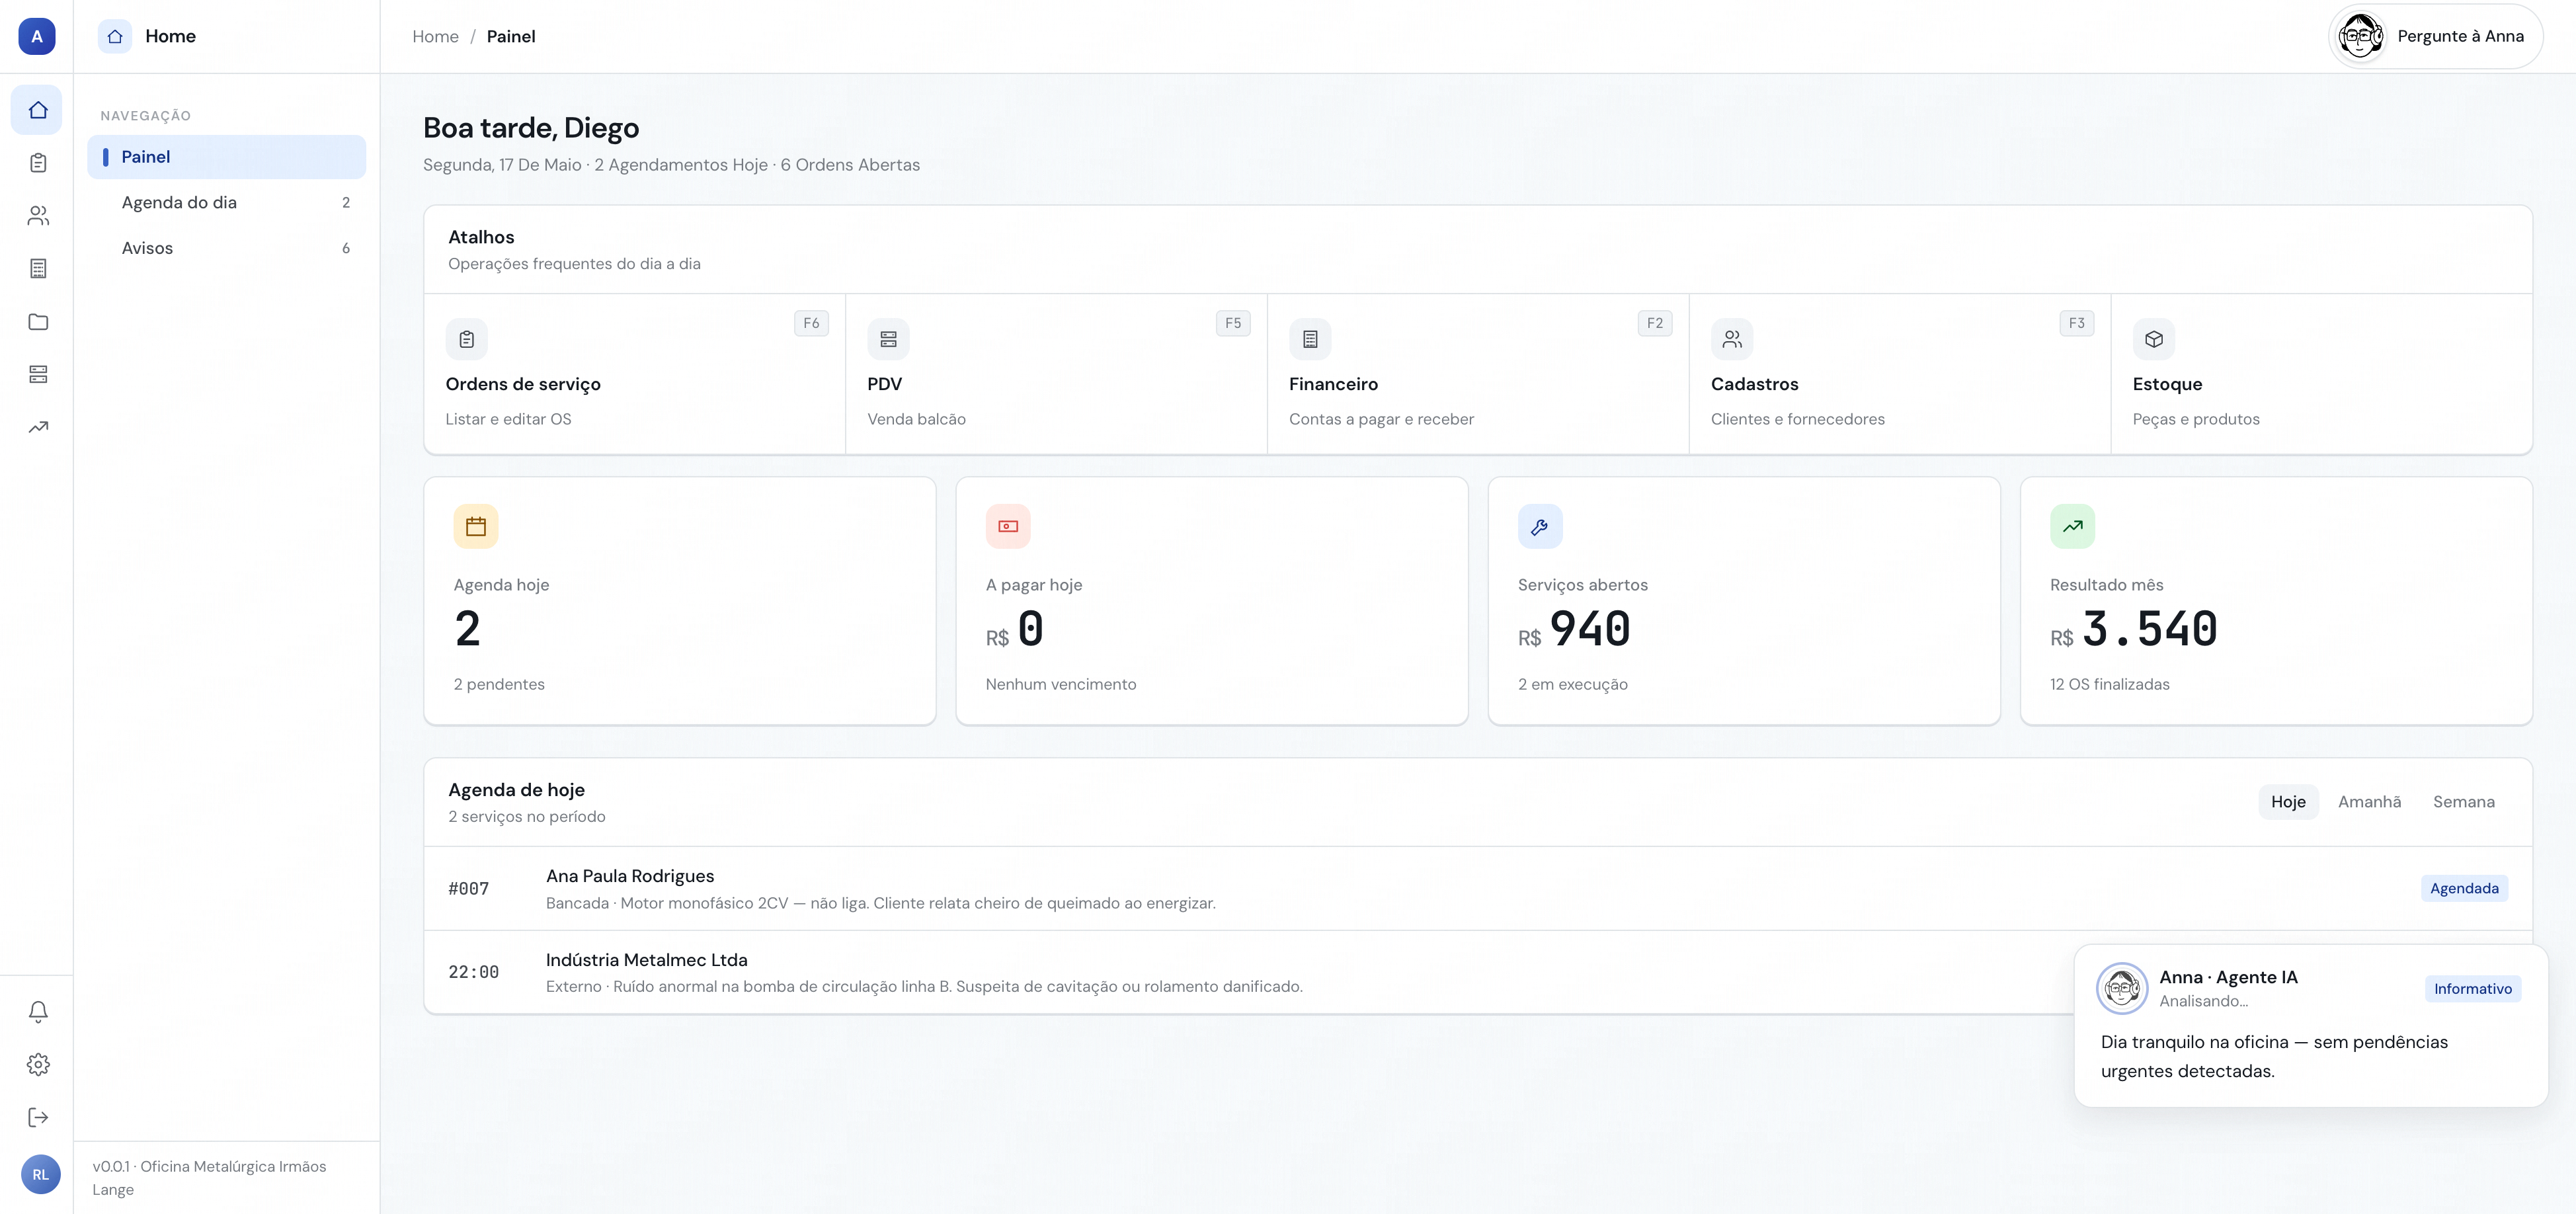Open notifications bell icon
The image size is (2576, 1214).
coord(38,1012)
